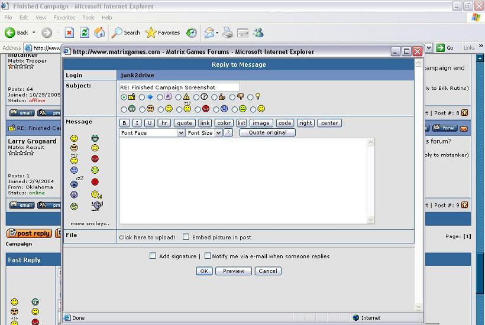Click the Quote original button
485x325 pixels.
(267, 132)
